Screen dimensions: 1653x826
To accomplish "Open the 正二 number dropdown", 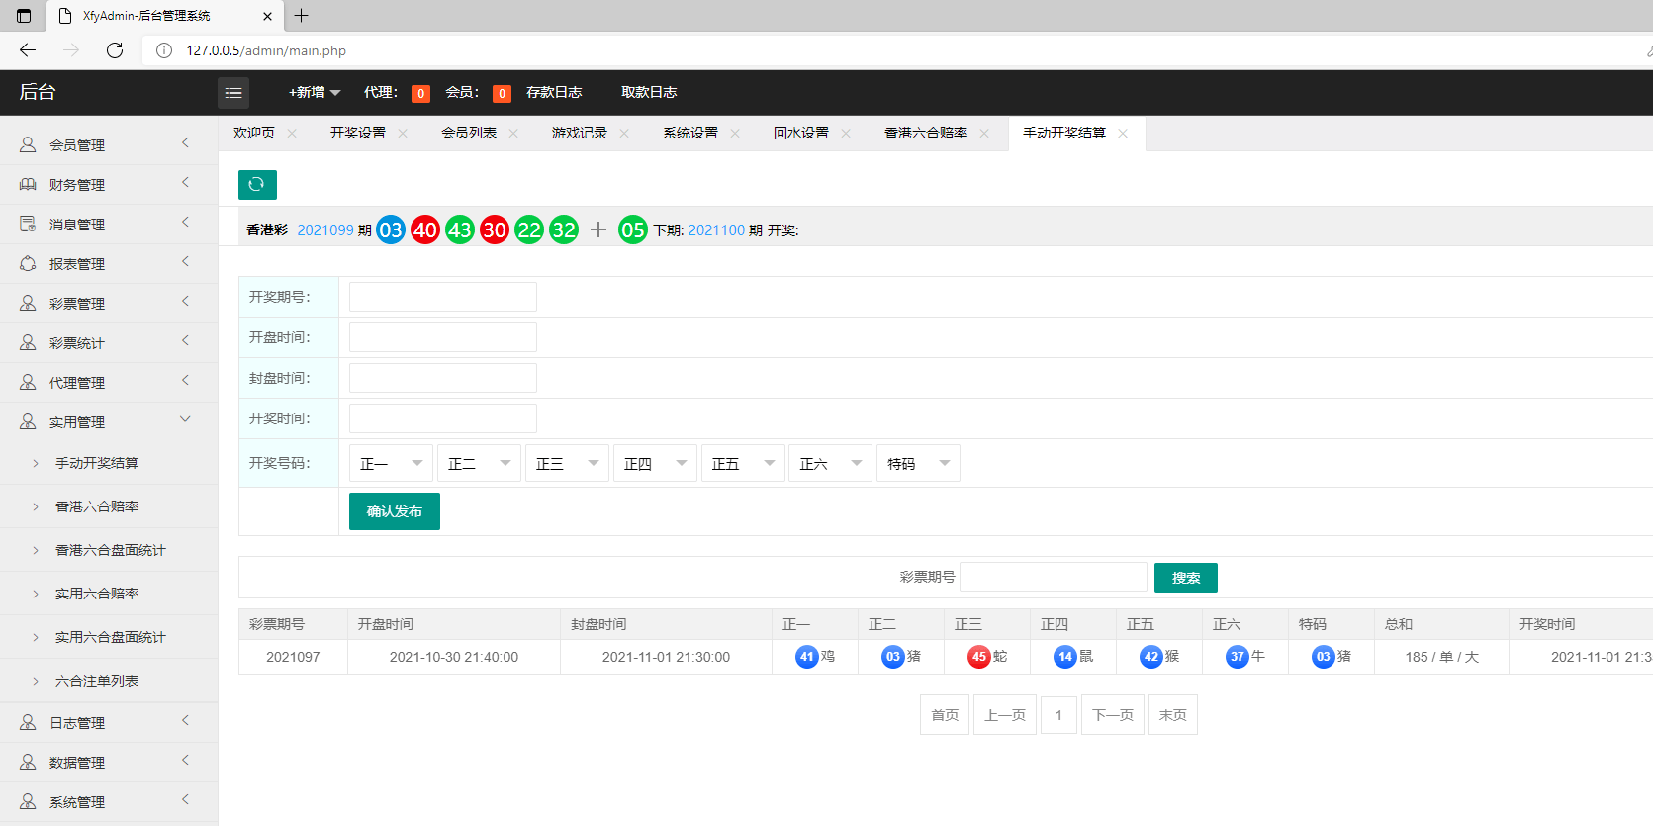I will (479, 463).
